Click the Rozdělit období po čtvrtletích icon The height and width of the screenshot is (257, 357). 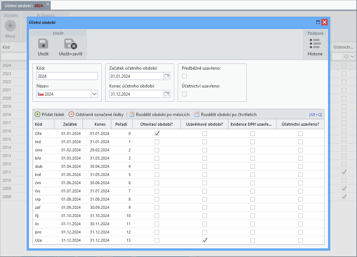(196, 114)
